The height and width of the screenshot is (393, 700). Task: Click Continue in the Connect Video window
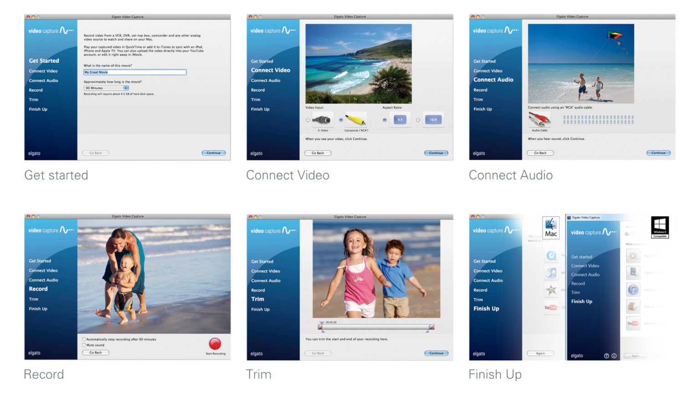[436, 153]
